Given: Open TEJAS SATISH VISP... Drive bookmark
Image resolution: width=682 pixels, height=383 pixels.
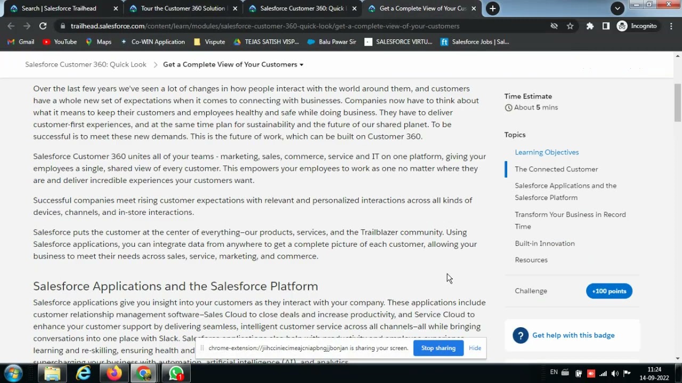Looking at the screenshot, I should [x=266, y=42].
